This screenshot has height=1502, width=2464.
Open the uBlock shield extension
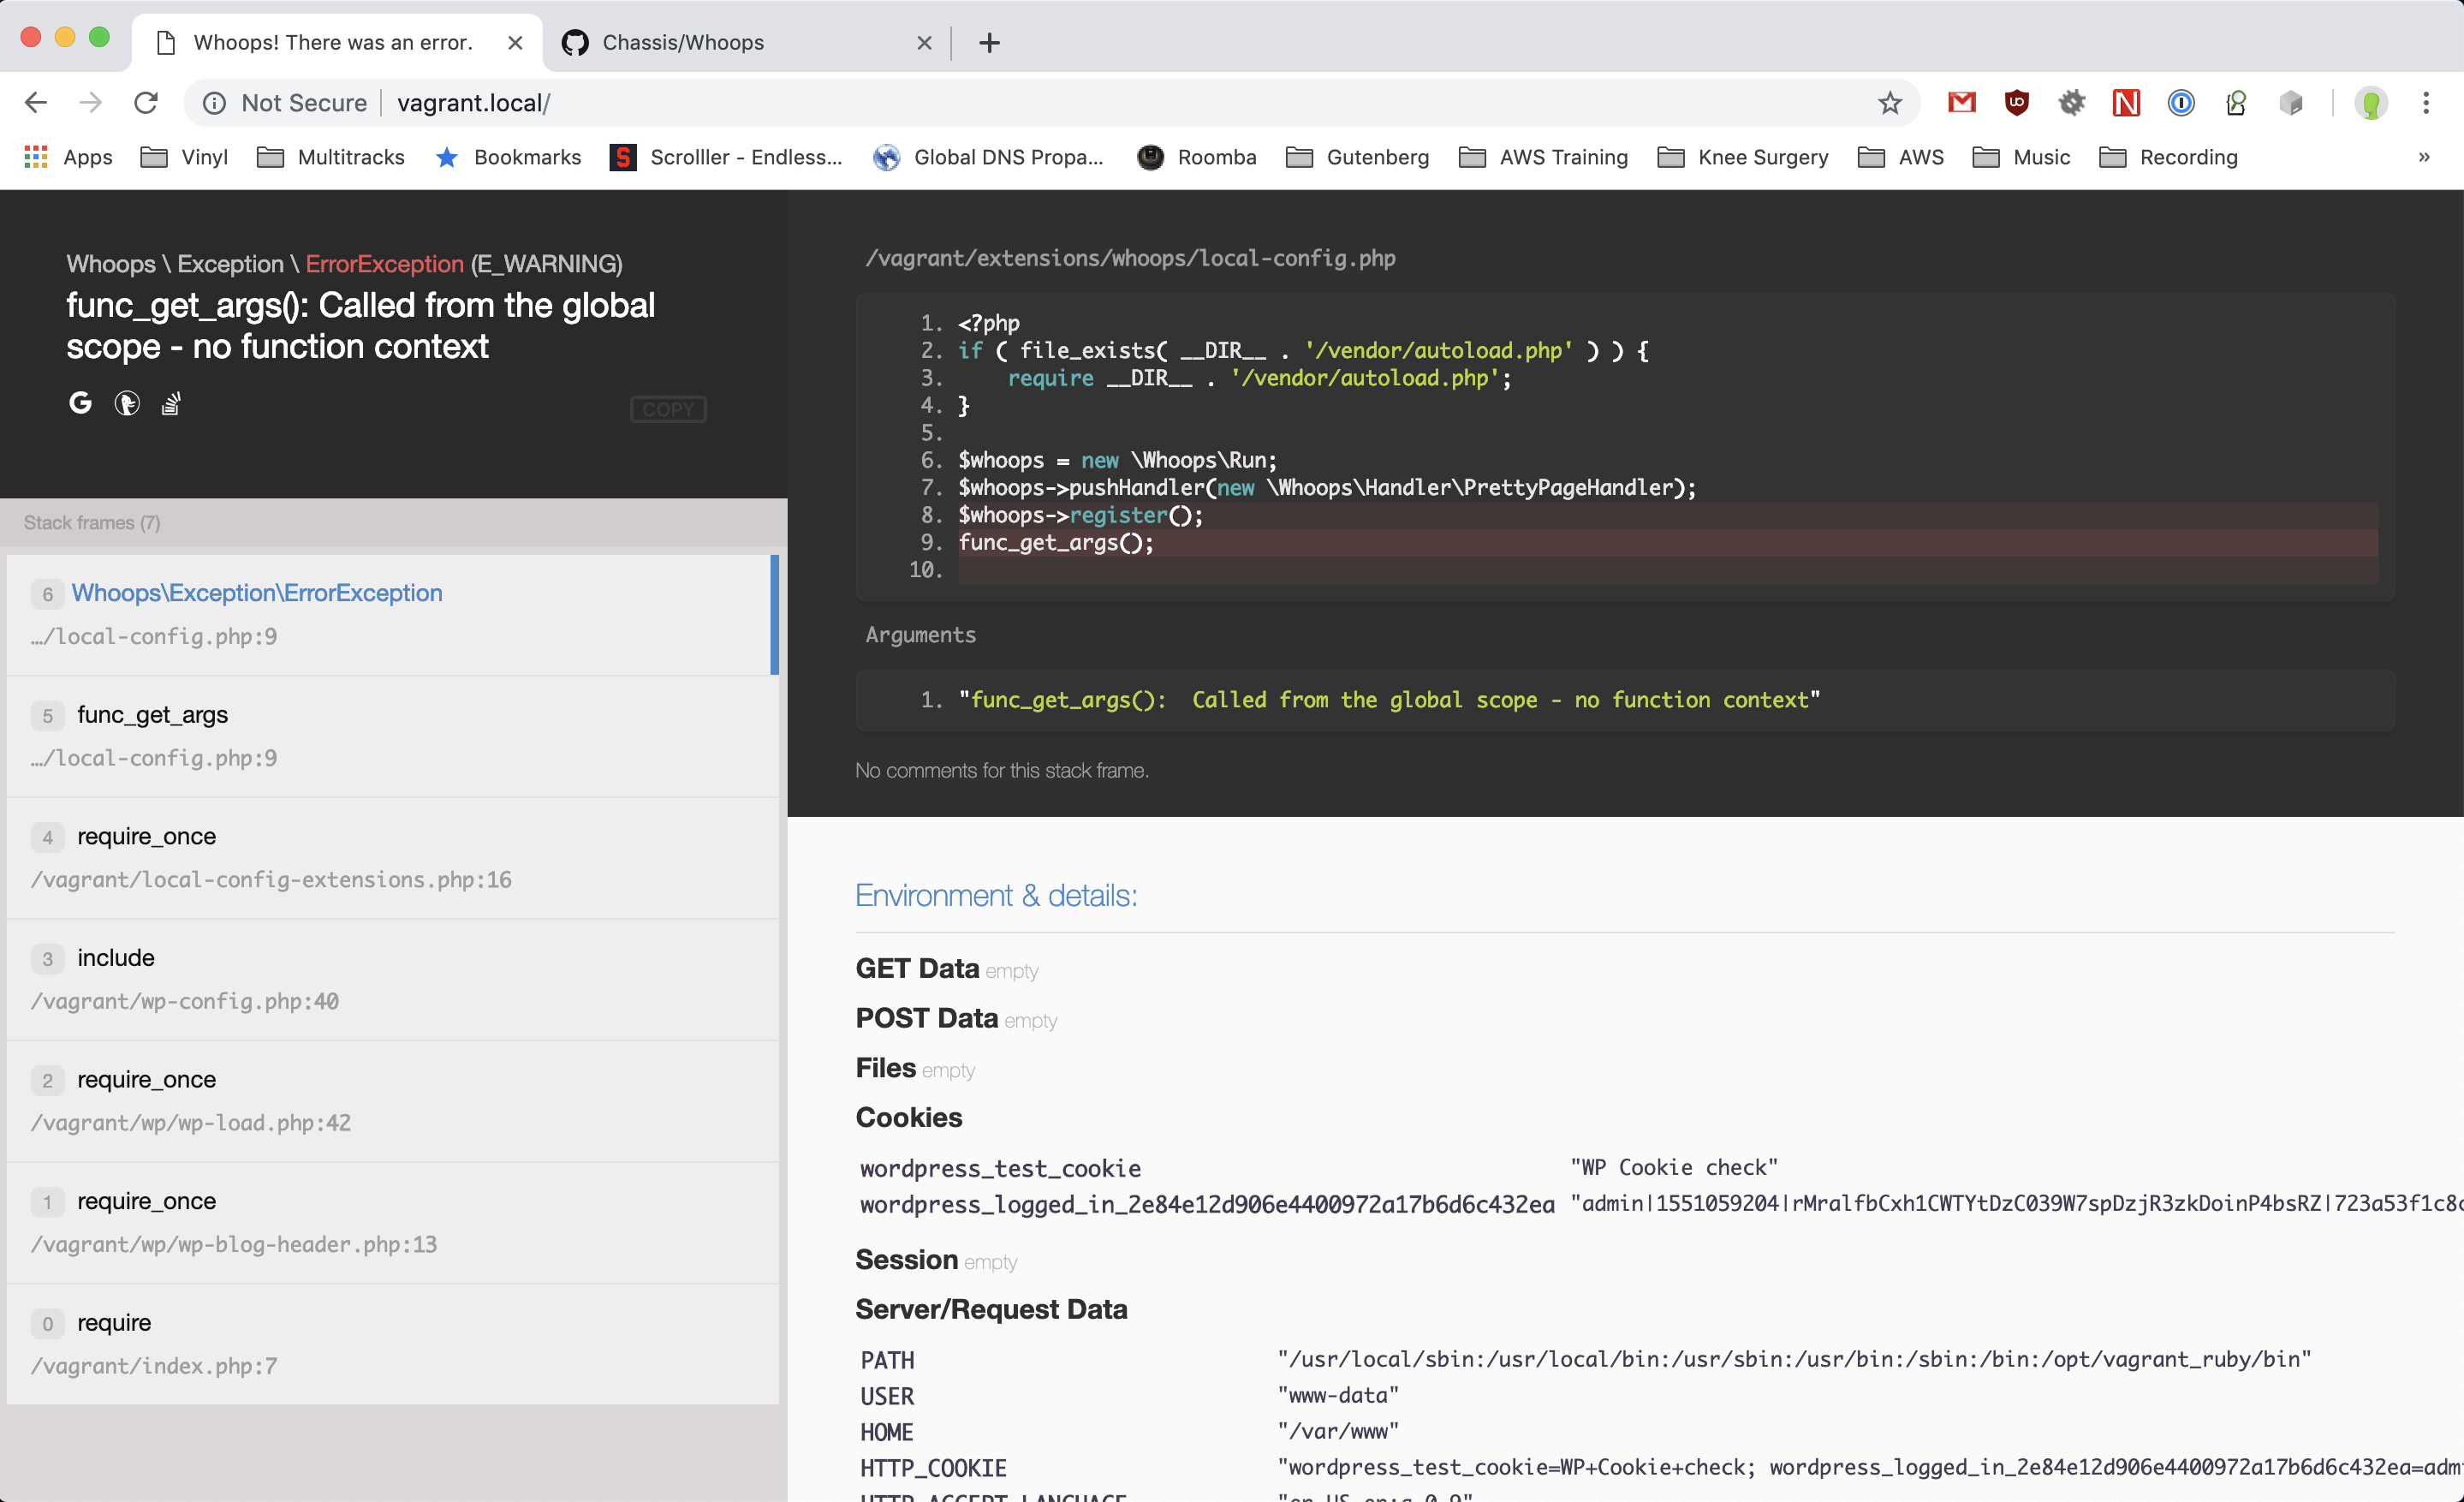tap(2016, 103)
